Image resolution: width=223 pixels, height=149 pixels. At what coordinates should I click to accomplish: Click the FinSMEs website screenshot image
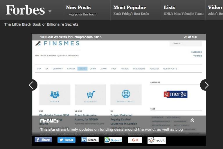[x=118, y=78]
